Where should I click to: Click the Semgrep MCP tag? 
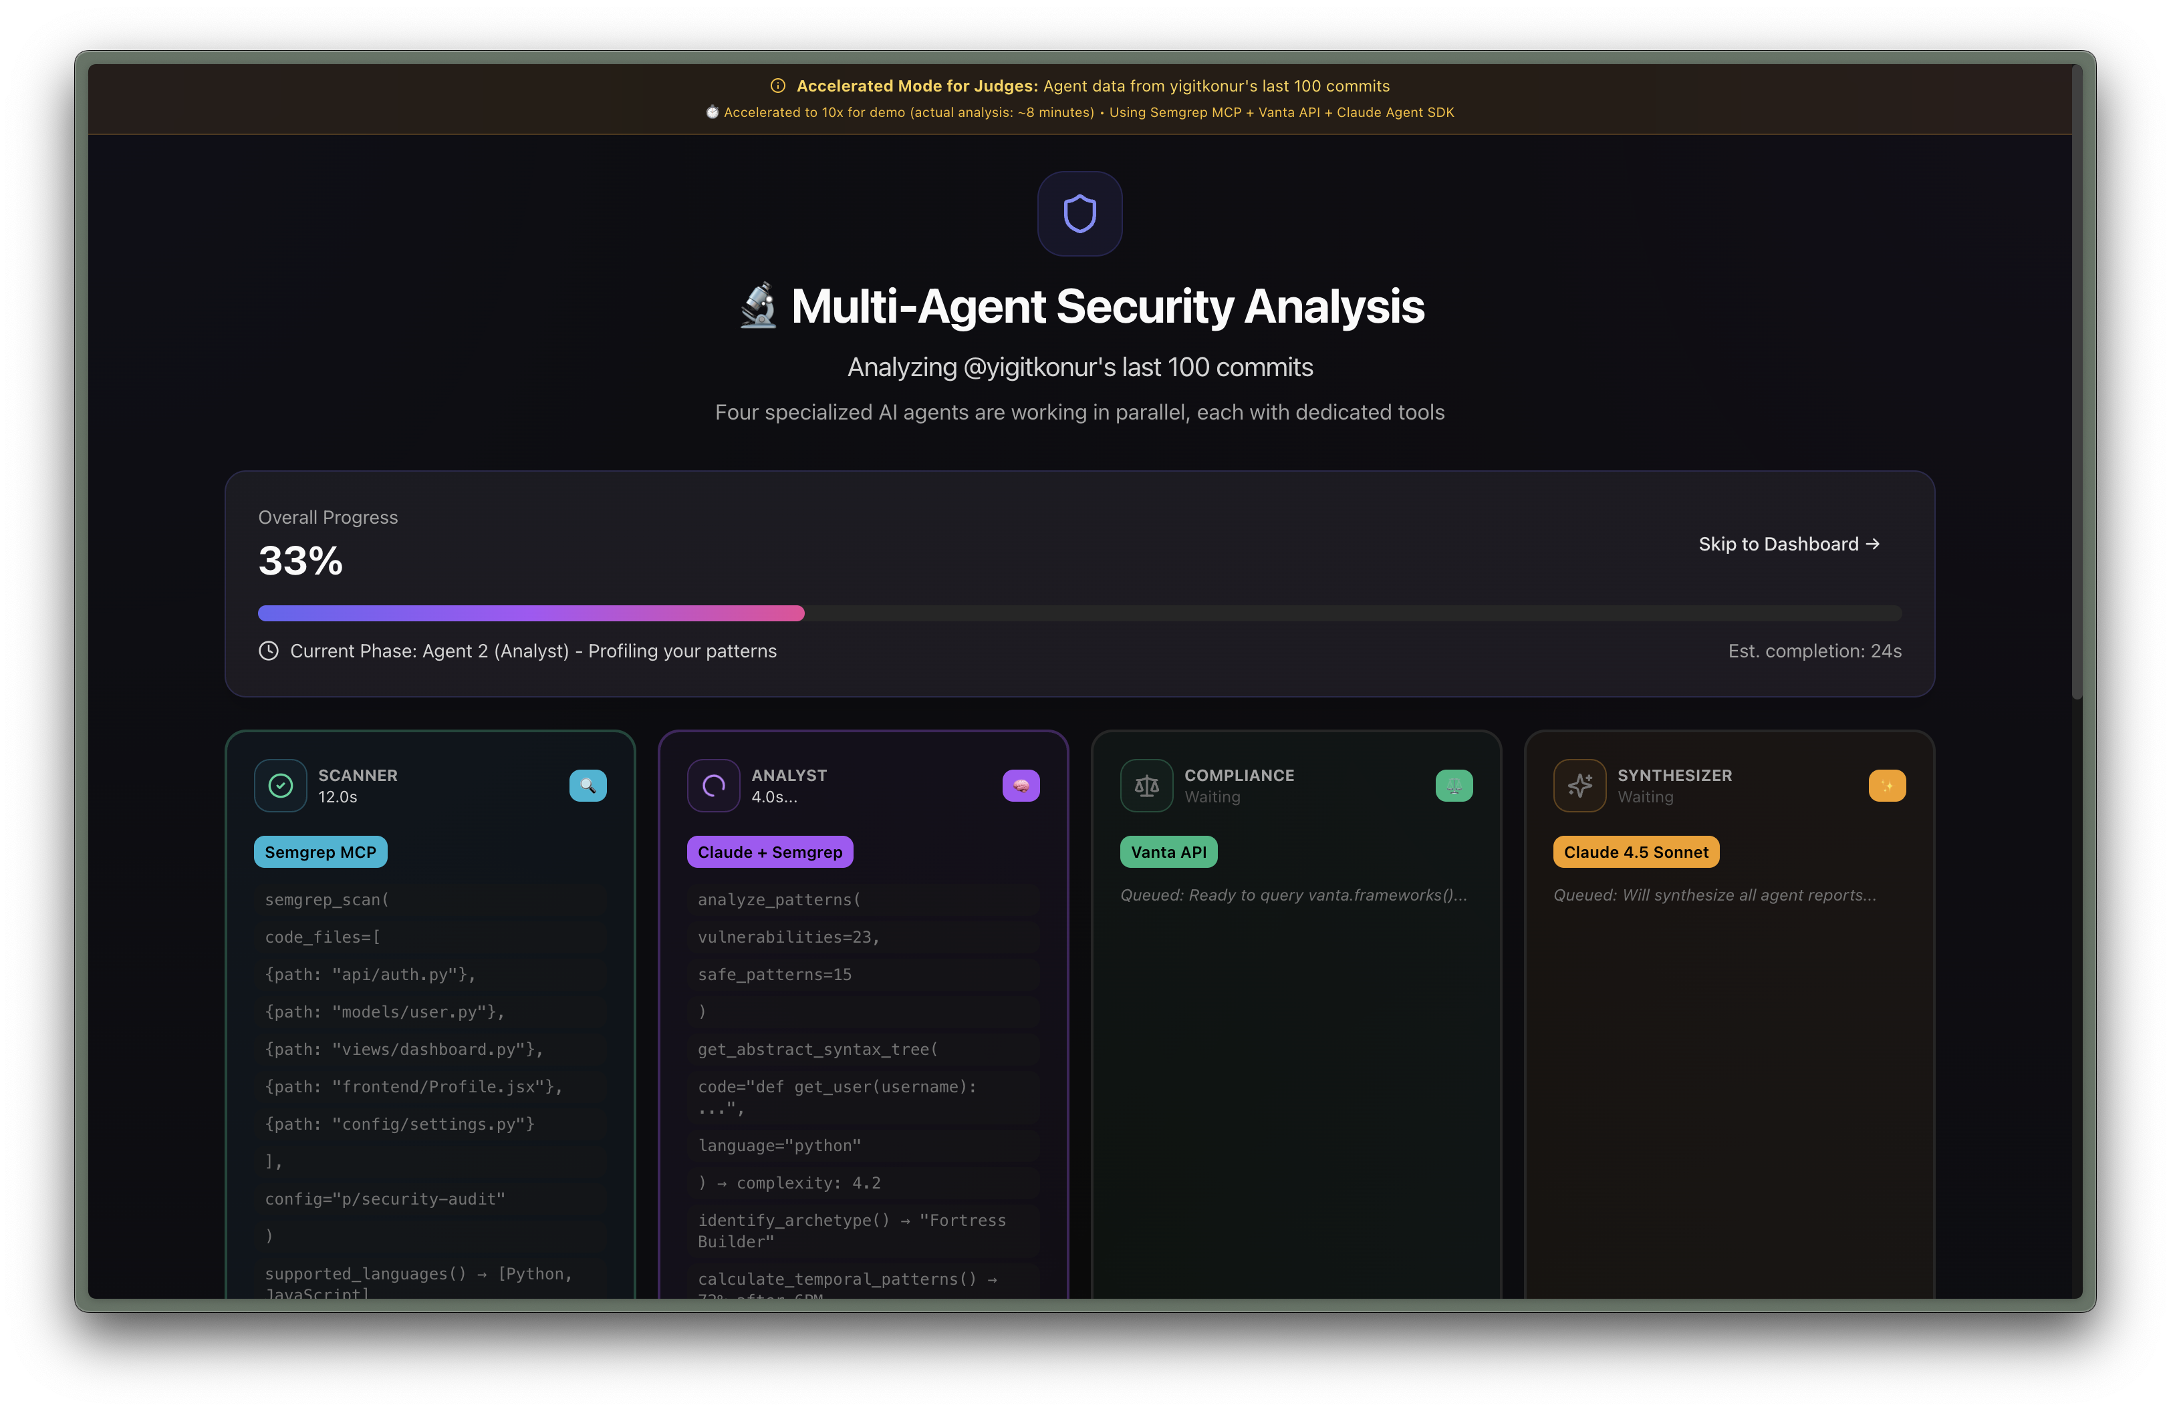coord(320,852)
